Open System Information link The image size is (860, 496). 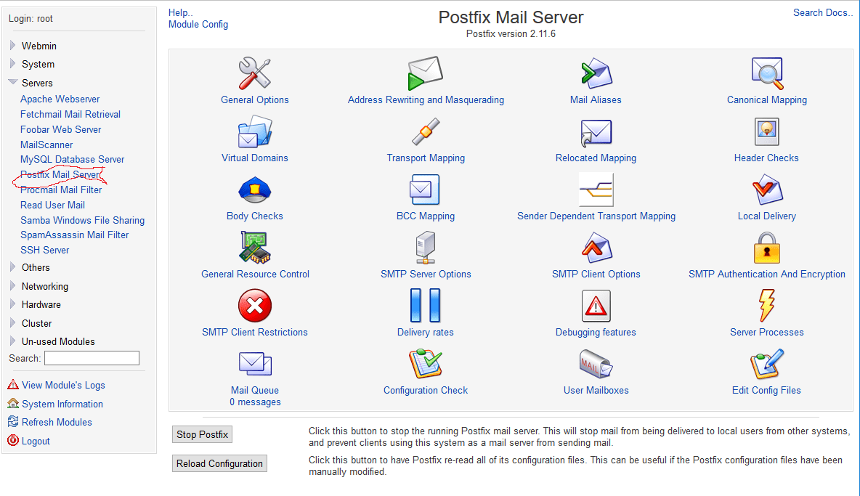[62, 404]
